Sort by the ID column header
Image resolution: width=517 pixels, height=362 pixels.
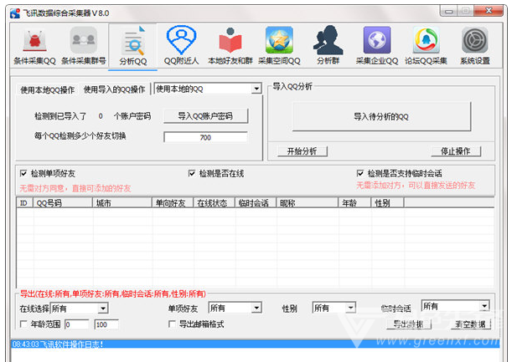(25, 203)
